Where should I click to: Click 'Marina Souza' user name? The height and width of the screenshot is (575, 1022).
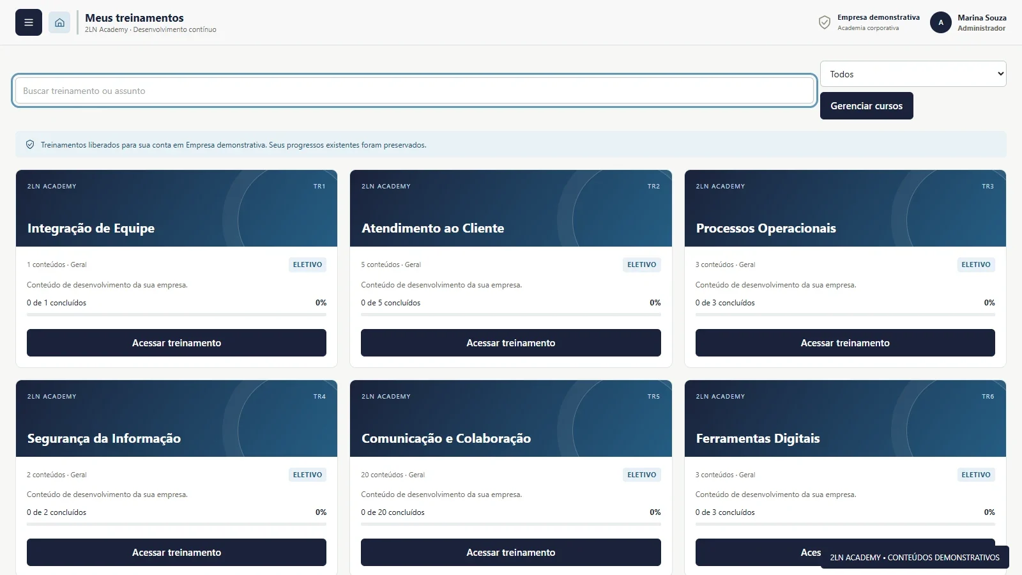point(982,18)
